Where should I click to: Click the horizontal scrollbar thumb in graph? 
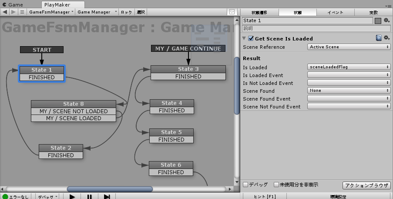tap(110, 189)
